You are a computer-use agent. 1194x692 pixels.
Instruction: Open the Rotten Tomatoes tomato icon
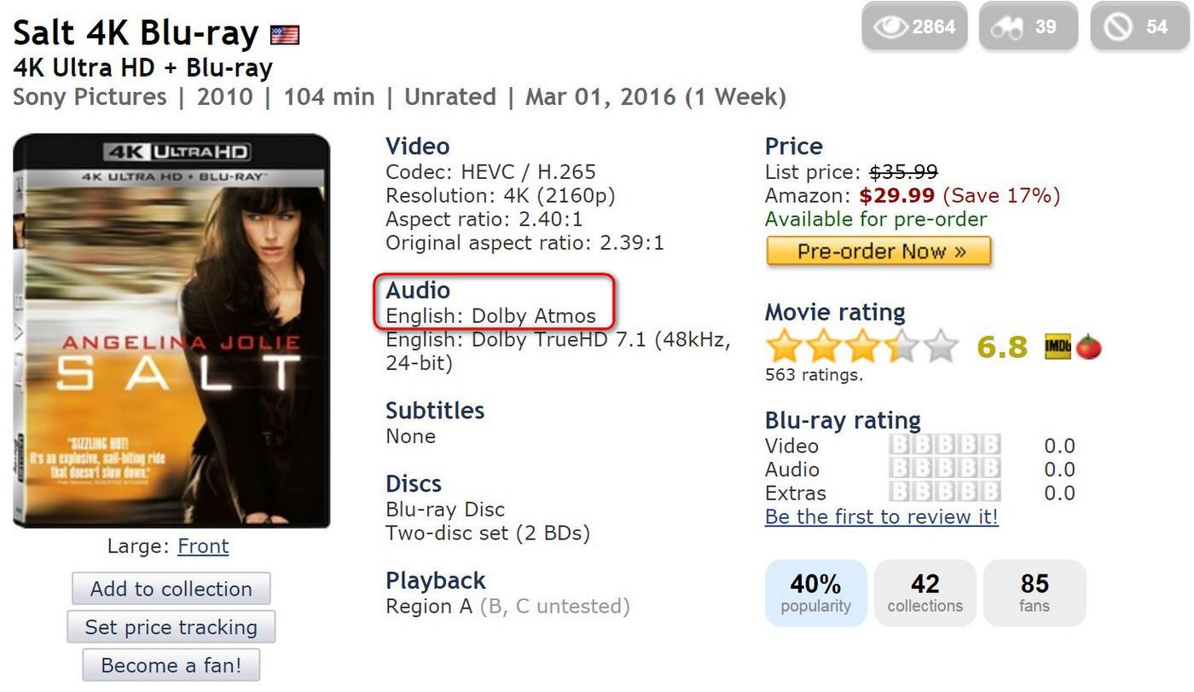(1089, 347)
